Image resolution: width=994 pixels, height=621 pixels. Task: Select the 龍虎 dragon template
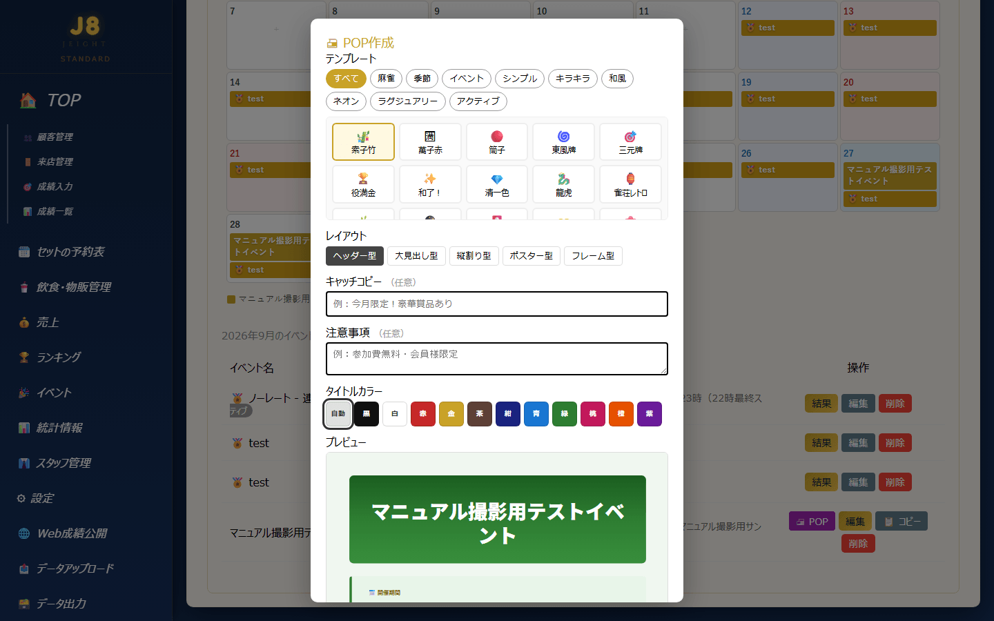click(564, 184)
